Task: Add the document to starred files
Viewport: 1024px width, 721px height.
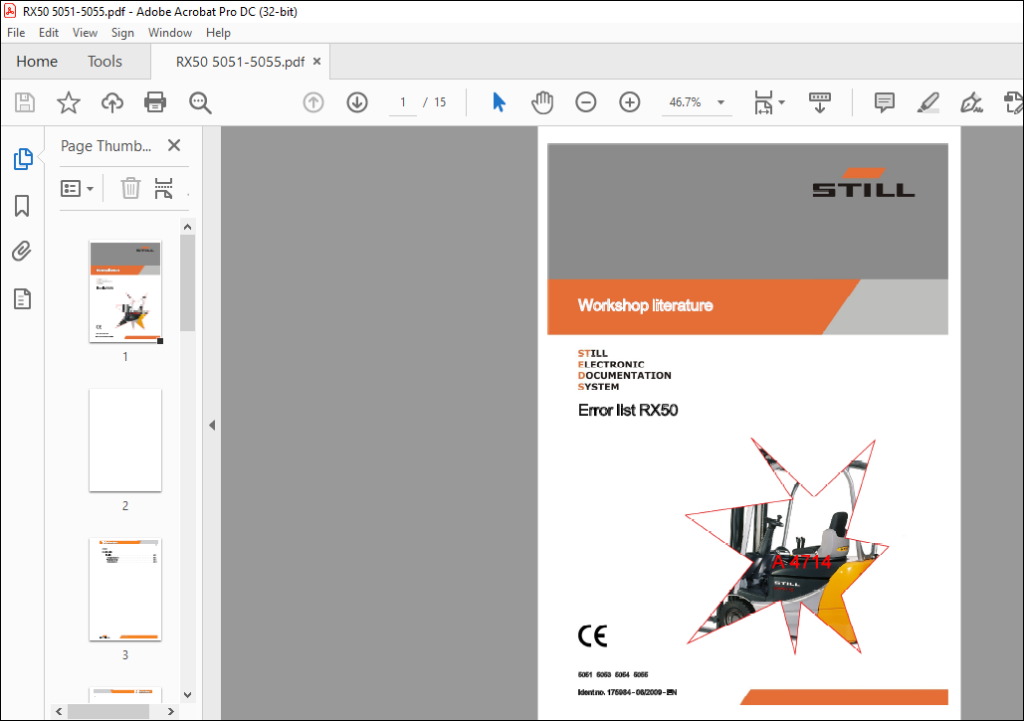Action: [x=68, y=102]
